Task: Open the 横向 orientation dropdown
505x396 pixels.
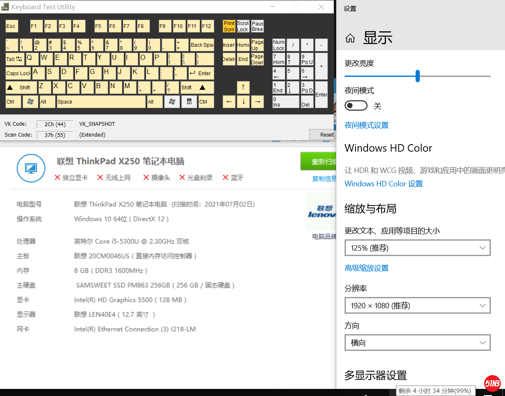Action: (417, 343)
